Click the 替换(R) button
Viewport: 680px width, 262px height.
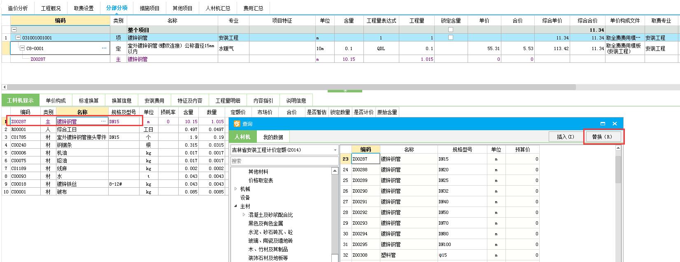point(602,137)
